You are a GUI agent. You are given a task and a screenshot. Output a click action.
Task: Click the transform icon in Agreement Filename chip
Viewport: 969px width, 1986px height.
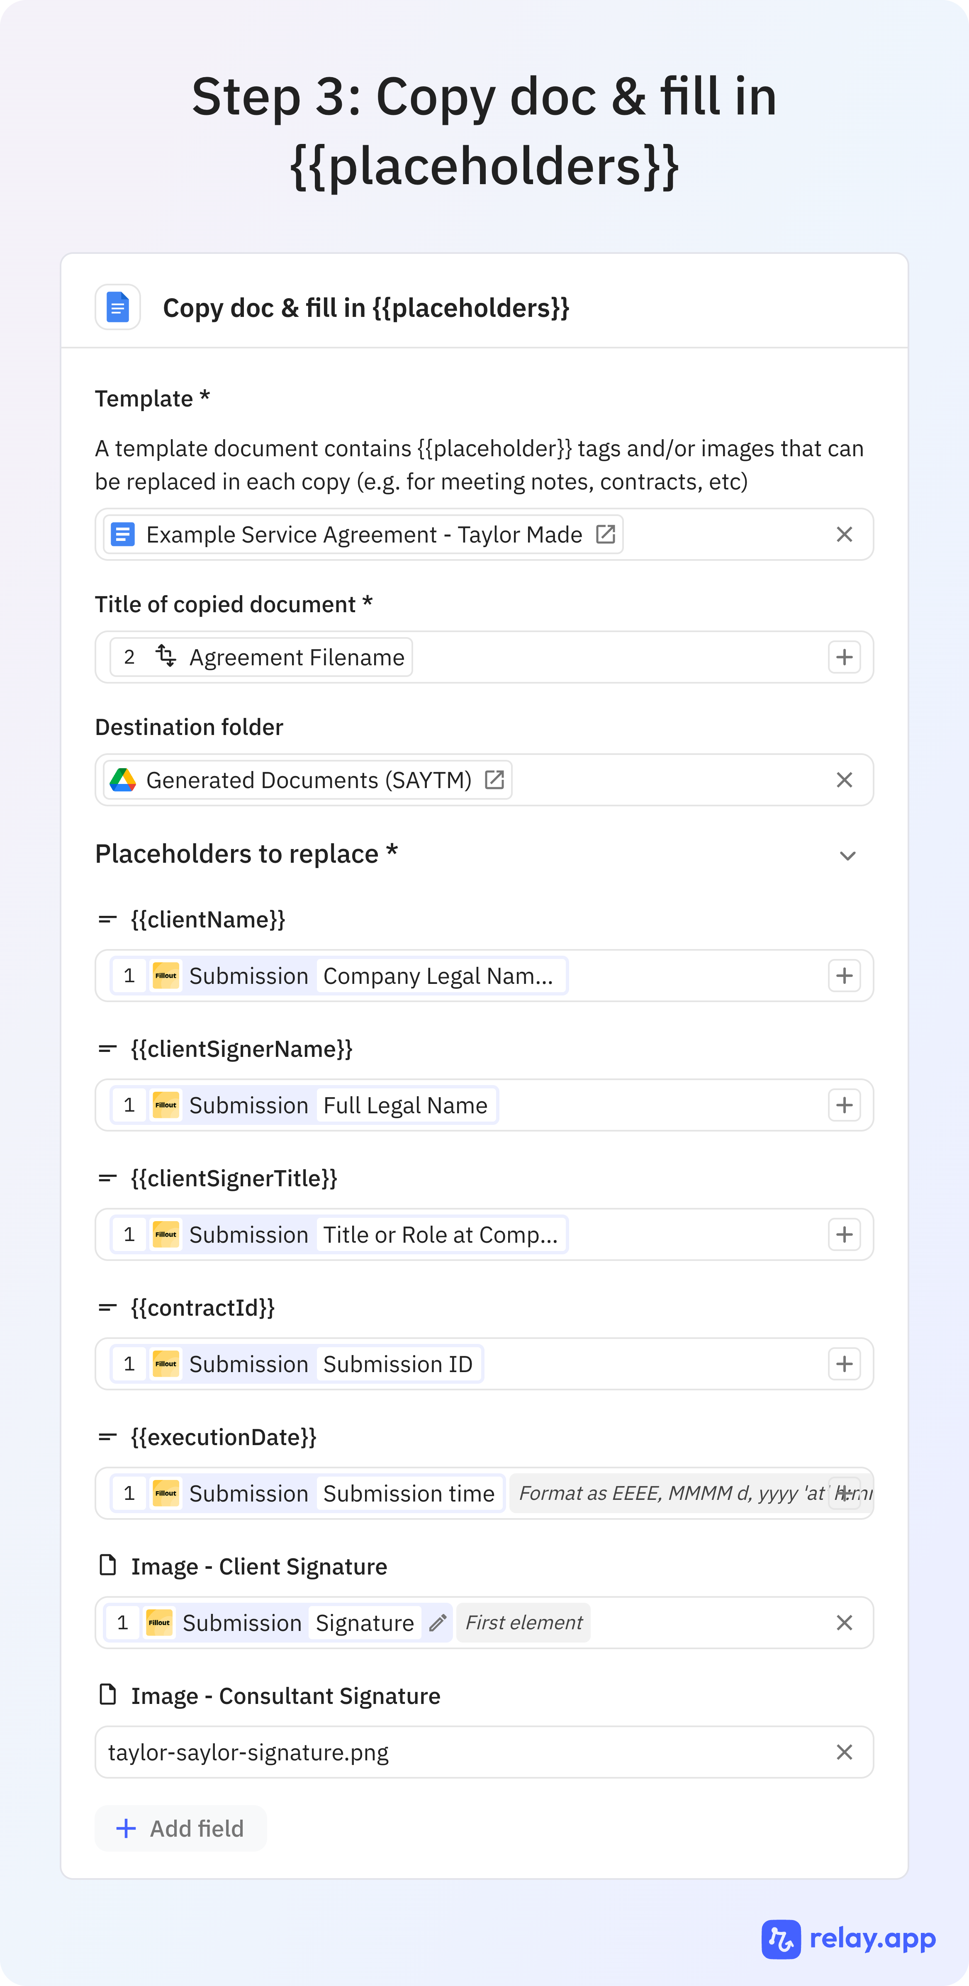166,656
